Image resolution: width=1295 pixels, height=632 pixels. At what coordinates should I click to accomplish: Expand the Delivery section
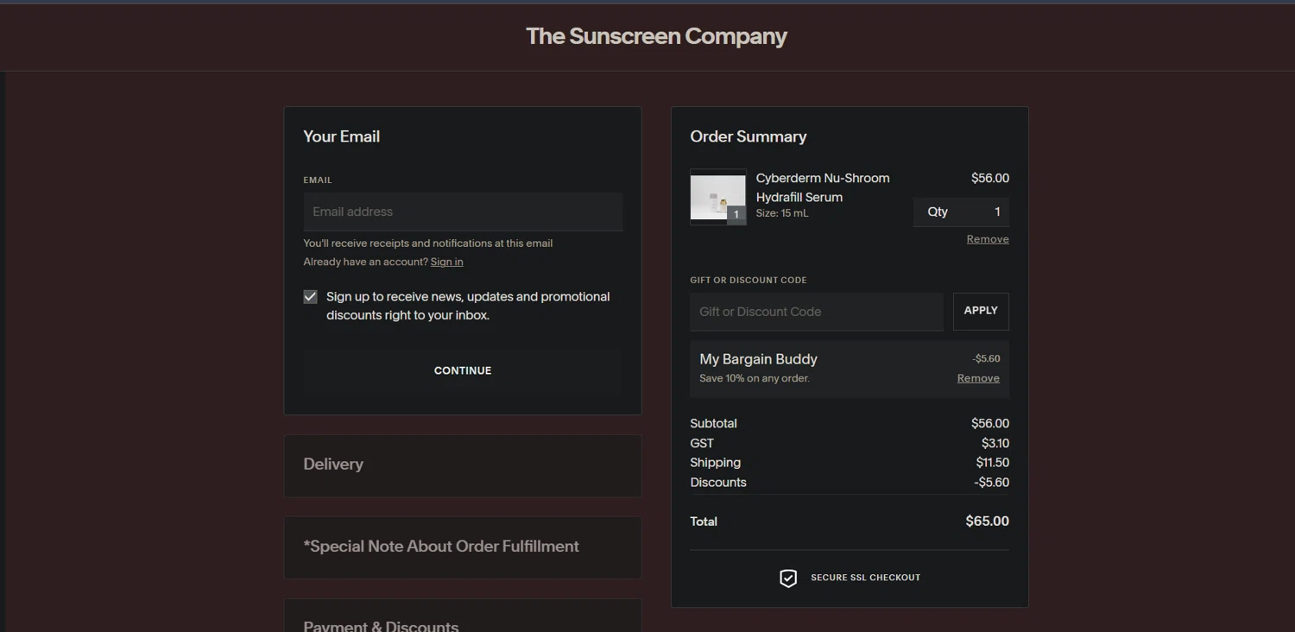463,465
